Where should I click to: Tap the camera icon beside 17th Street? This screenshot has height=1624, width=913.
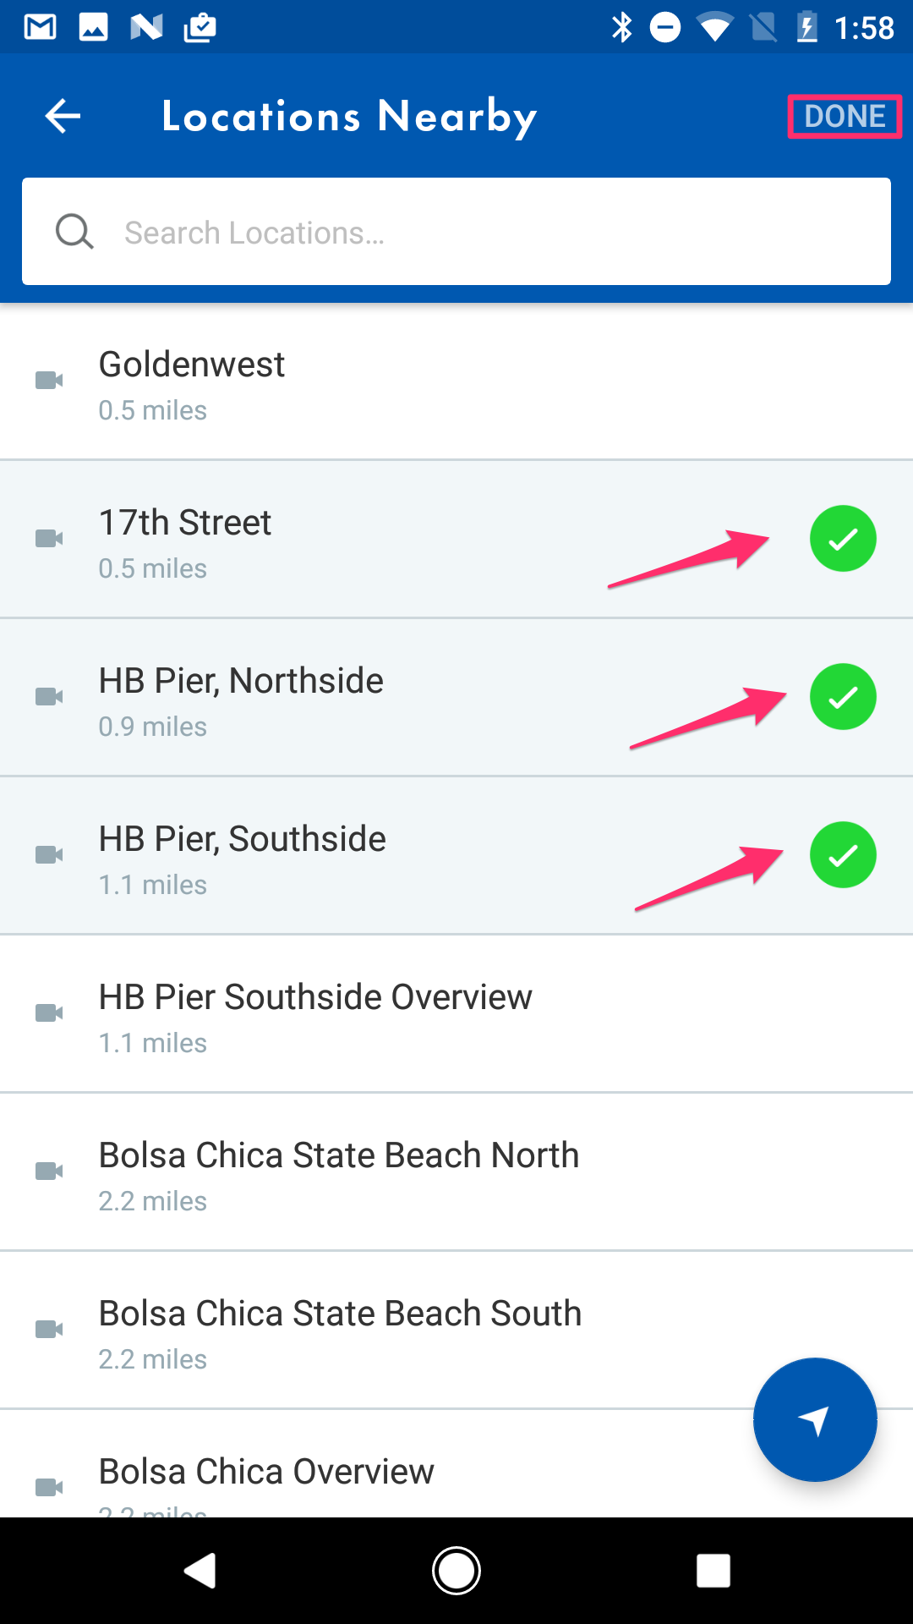tap(49, 539)
